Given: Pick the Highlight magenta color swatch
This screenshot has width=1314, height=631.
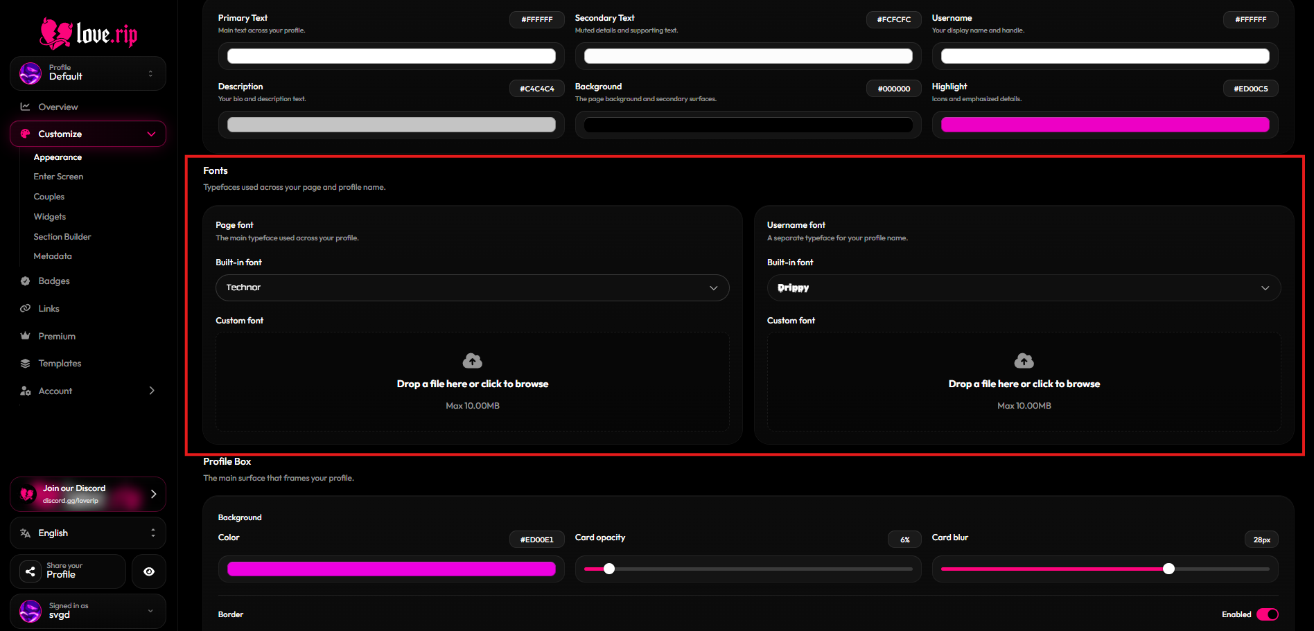Looking at the screenshot, I should click(1105, 125).
